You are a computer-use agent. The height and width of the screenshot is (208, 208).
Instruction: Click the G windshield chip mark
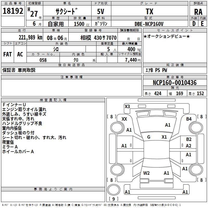(x=149, y=137)
